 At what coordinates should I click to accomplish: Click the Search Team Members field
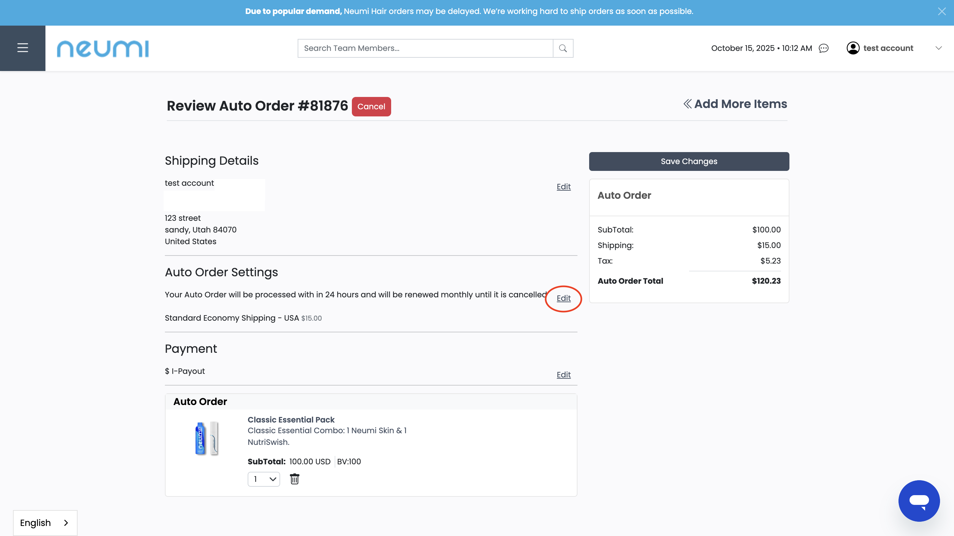click(425, 48)
